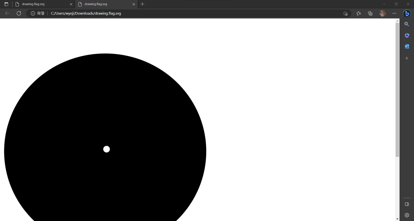Viewport: 414px width, 221px height.
Task: Click the vertical scrollbar thumb
Action: pyautogui.click(x=397, y=90)
